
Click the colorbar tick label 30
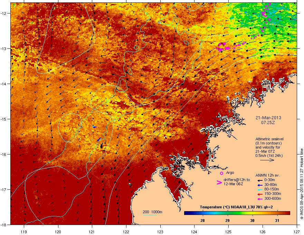click(x=252, y=220)
